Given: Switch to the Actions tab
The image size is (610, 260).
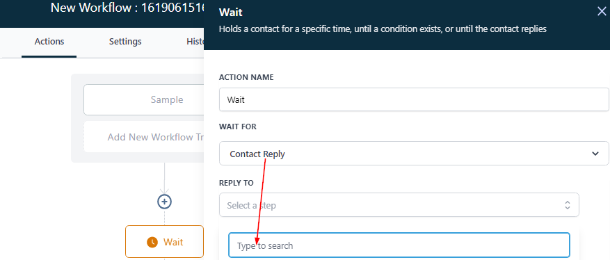Looking at the screenshot, I should click(x=49, y=42).
